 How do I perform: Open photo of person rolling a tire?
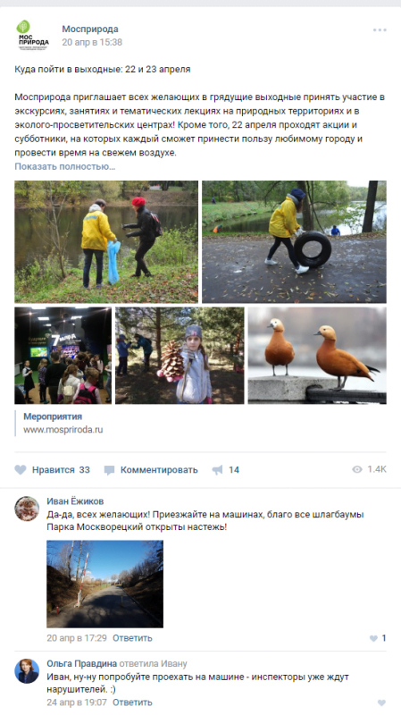(295, 241)
